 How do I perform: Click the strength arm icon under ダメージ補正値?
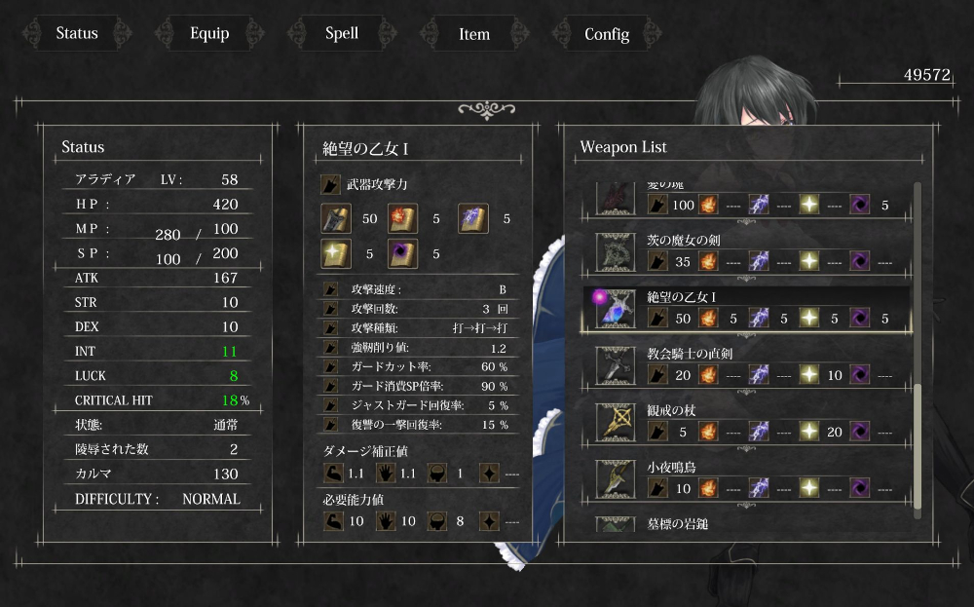(x=333, y=474)
